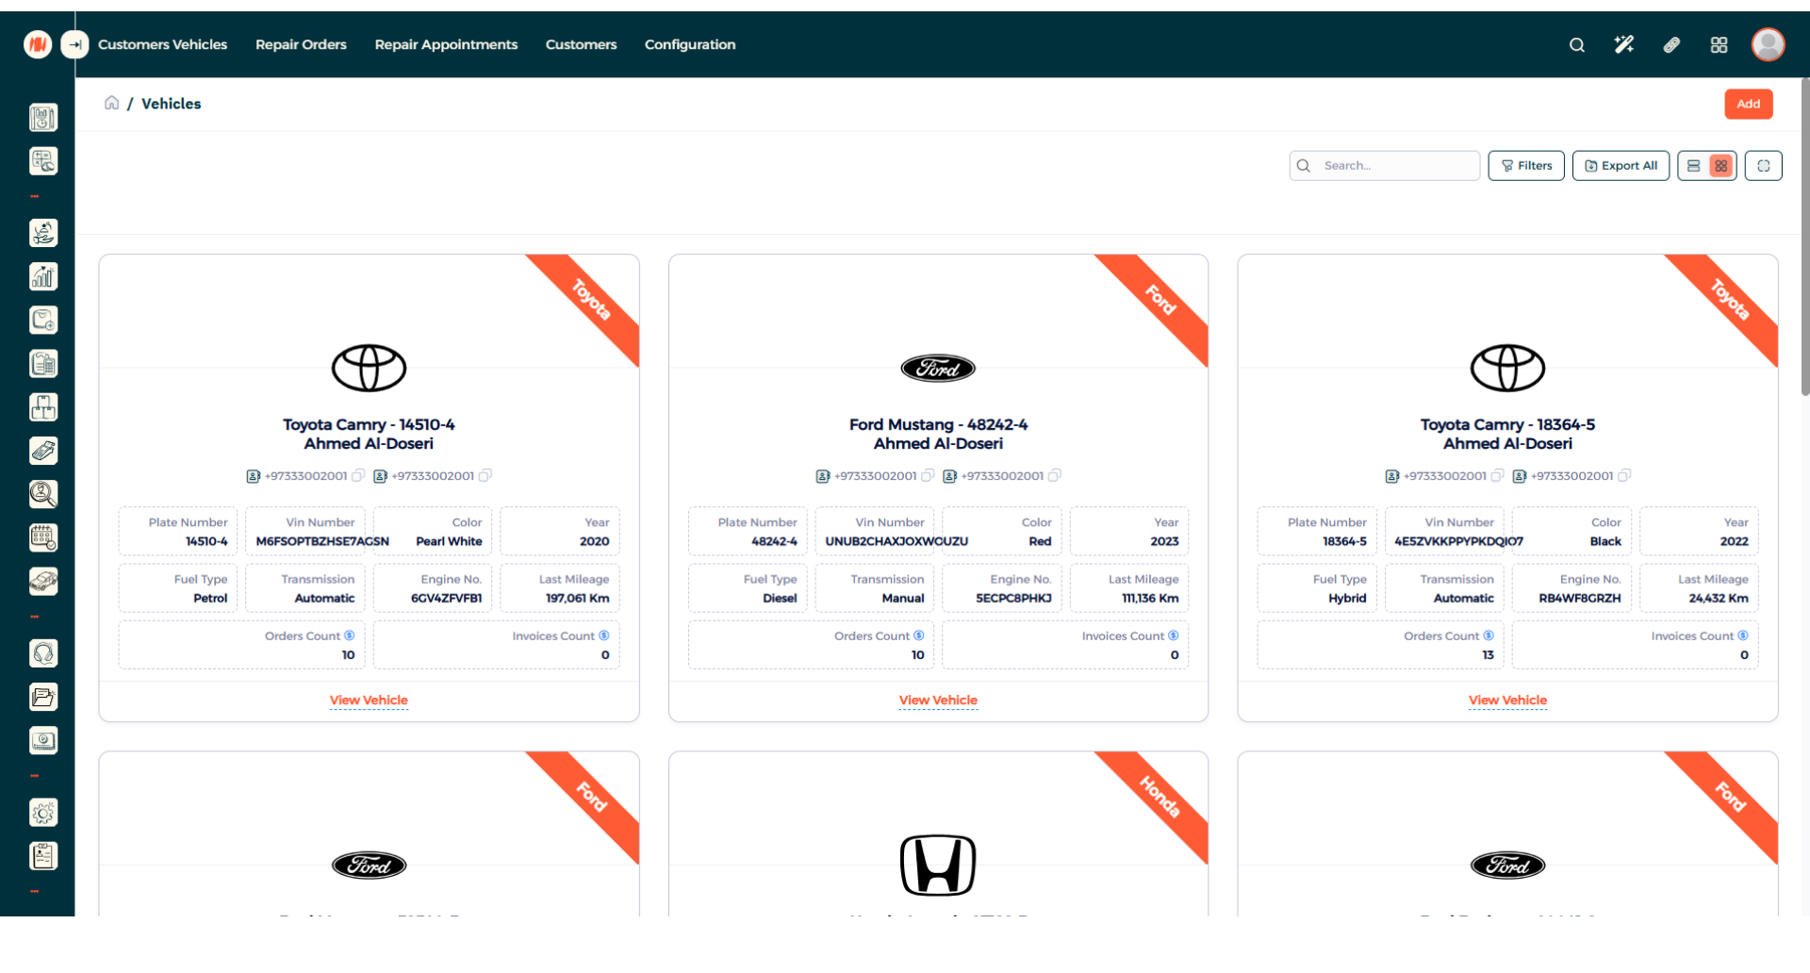1810x973 pixels.
Task: Open the magic wand tool in header
Action: 1623,44
